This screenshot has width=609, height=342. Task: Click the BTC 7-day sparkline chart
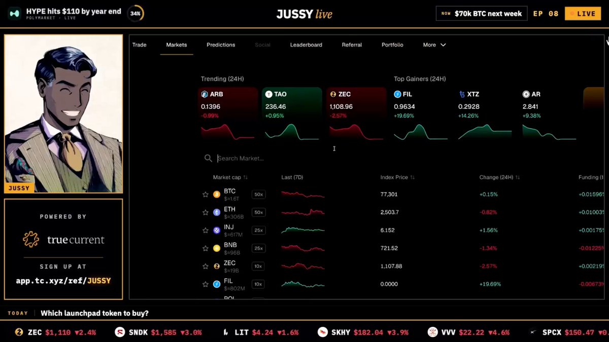point(303,195)
